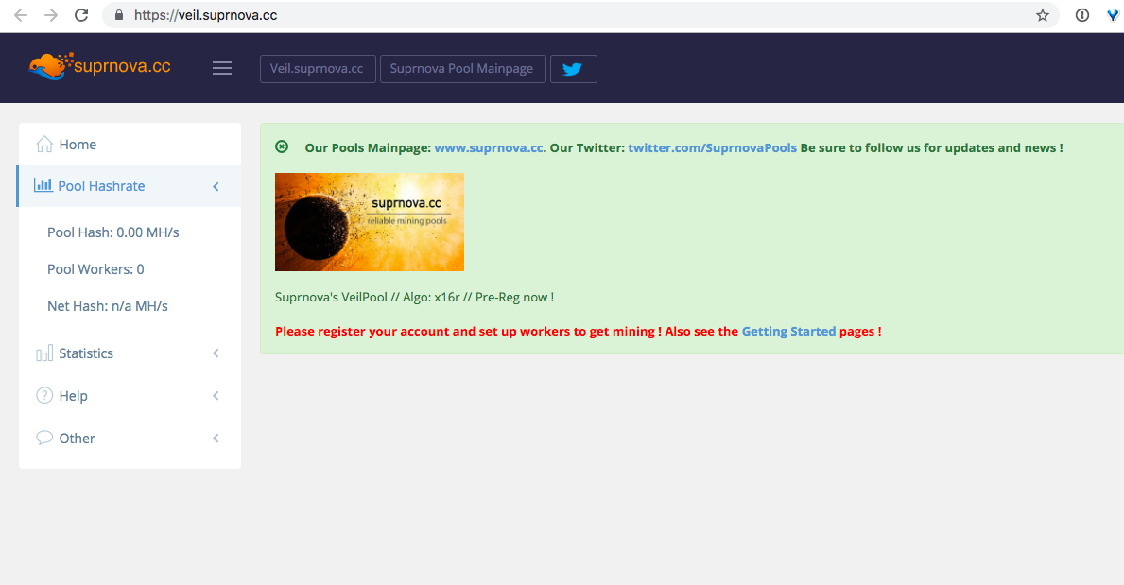1124x585 pixels.
Task: Click the Pool Hashrate chart icon
Action: click(x=43, y=185)
